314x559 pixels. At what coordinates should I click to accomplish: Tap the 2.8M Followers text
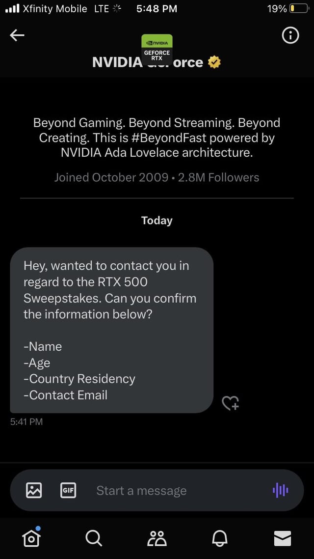tap(218, 177)
